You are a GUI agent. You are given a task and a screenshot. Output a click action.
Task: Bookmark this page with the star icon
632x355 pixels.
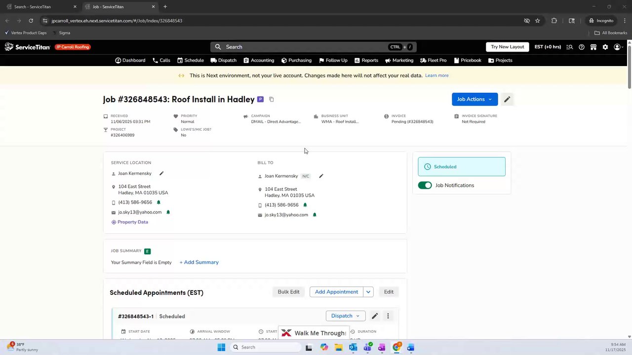click(538, 21)
